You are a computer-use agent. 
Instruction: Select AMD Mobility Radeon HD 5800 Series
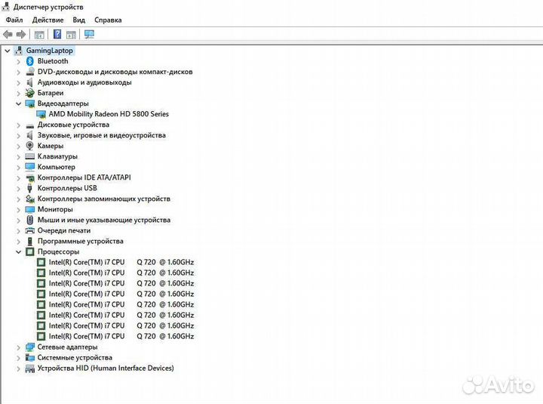(x=109, y=114)
